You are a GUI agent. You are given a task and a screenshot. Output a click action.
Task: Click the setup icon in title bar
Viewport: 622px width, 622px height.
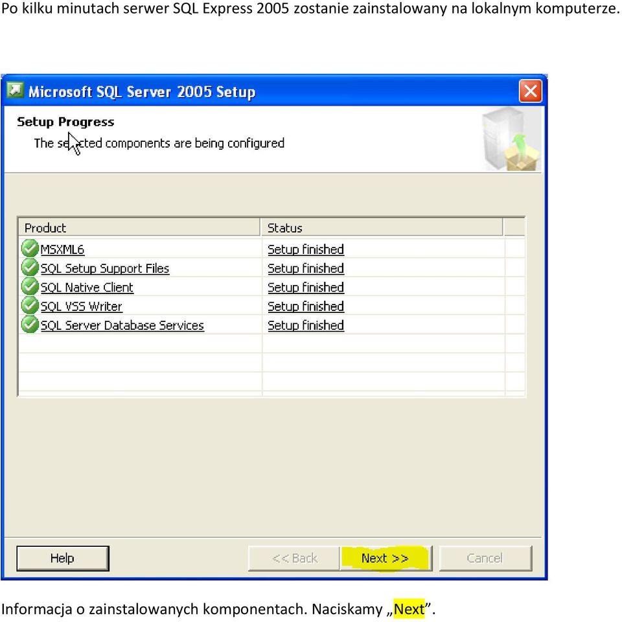point(15,90)
